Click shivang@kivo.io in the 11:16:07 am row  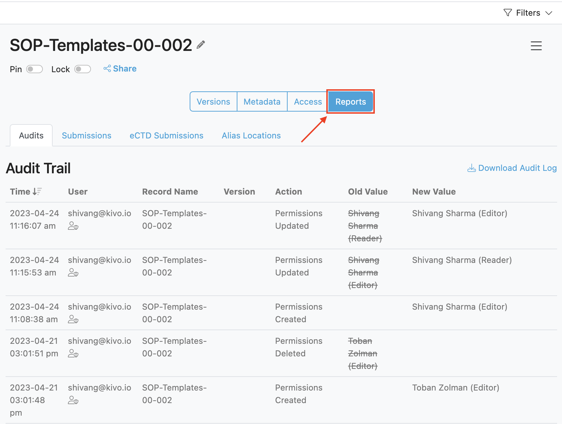(99, 213)
